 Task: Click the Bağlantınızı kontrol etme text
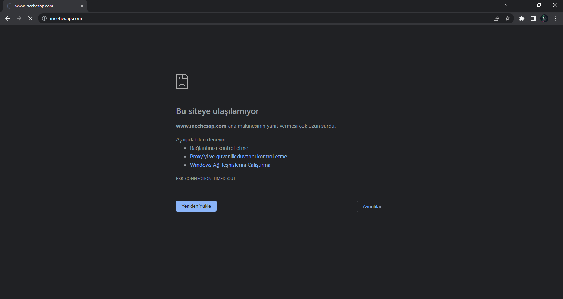219,148
